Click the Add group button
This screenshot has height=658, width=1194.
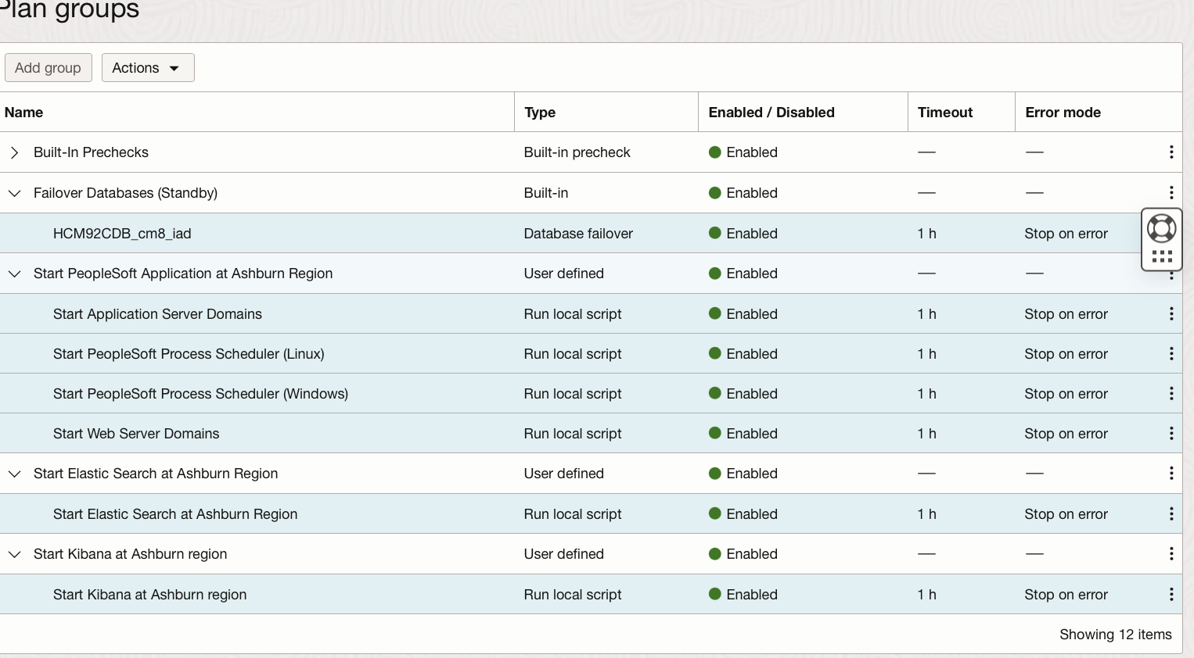pos(48,68)
